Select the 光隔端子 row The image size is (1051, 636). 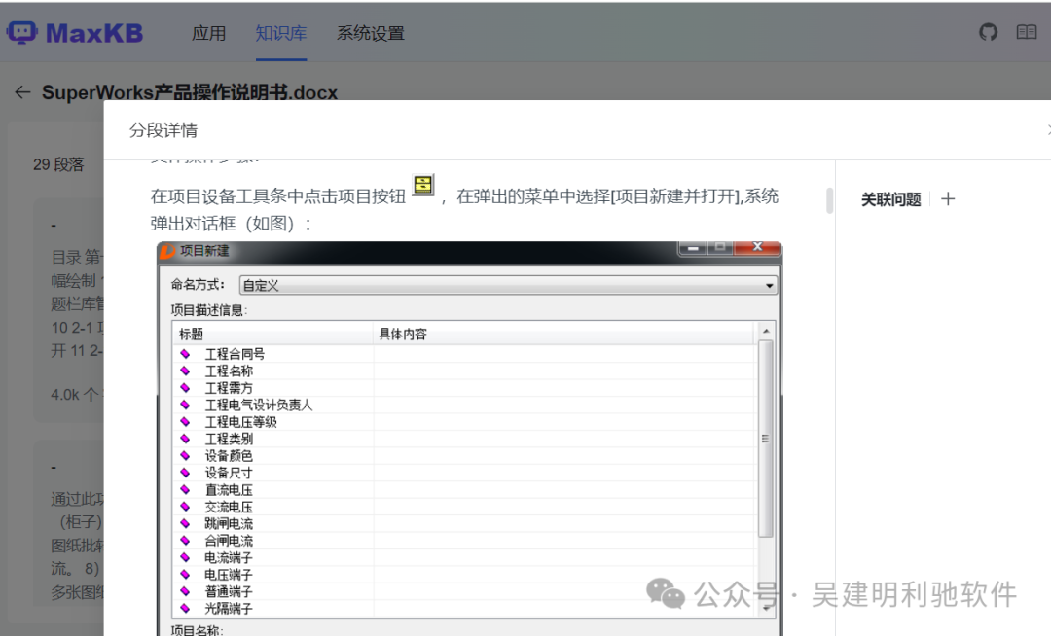[464, 608]
